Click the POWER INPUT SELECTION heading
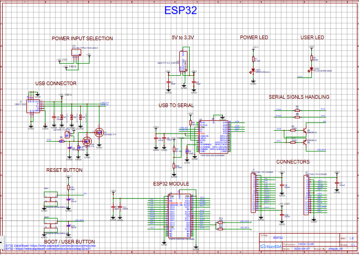This screenshot has width=359, height=255. (82, 38)
